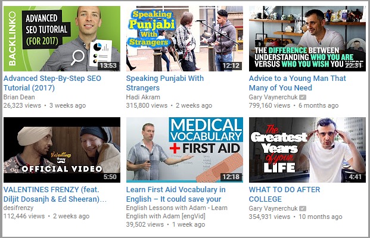This screenshot has height=238, width=370.
Task: Click the 12:12 duration badge on Punjabi video
Action: 231,65
